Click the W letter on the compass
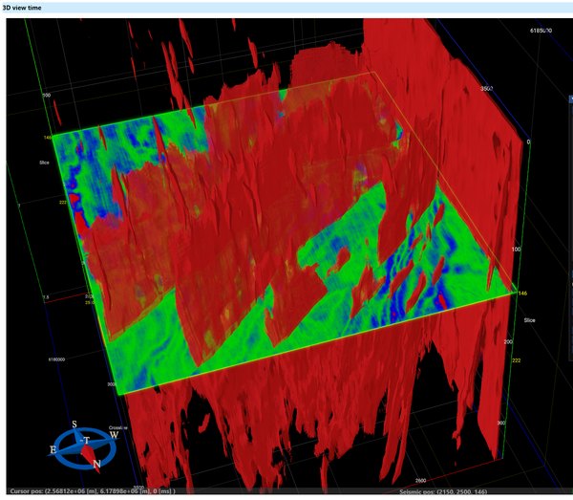This screenshot has height=500, width=573. click(114, 435)
